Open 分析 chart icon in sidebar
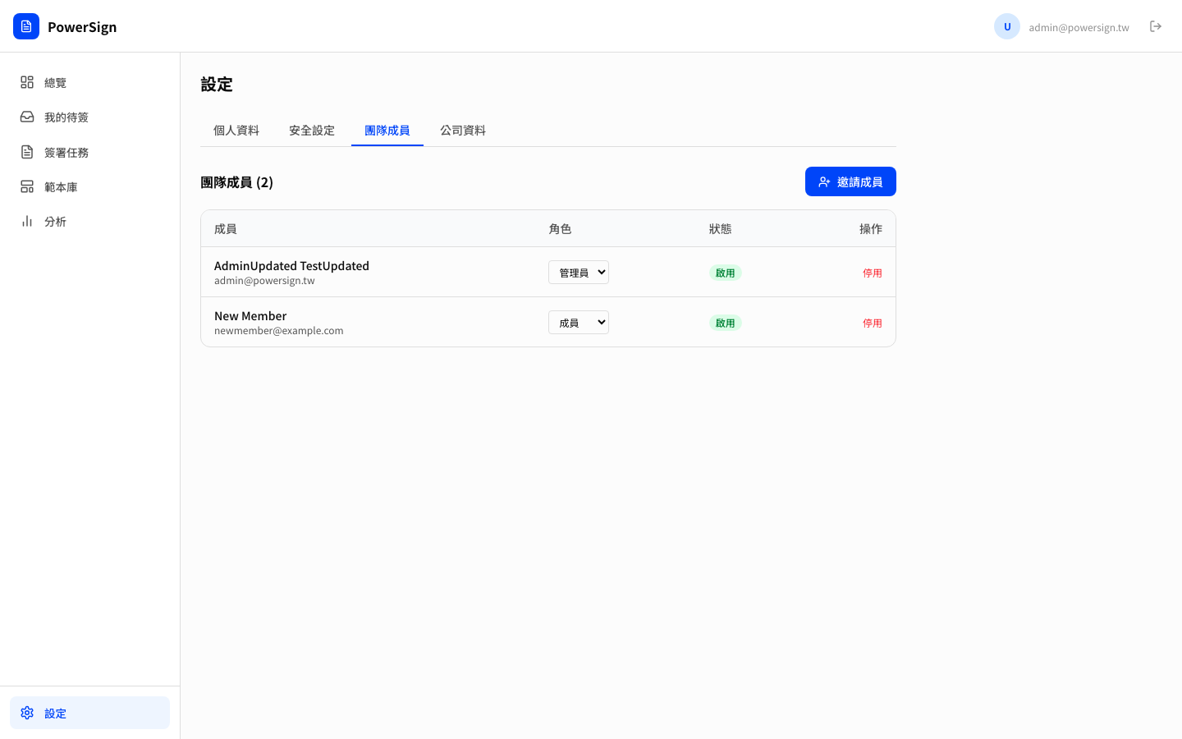 [x=27, y=222]
